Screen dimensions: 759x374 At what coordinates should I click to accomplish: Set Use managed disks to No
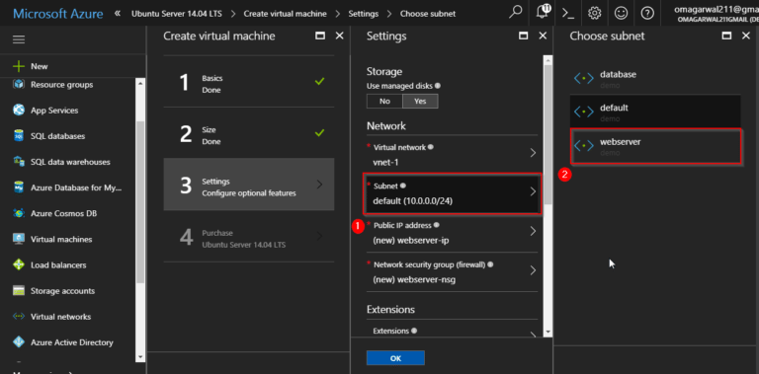tap(384, 102)
